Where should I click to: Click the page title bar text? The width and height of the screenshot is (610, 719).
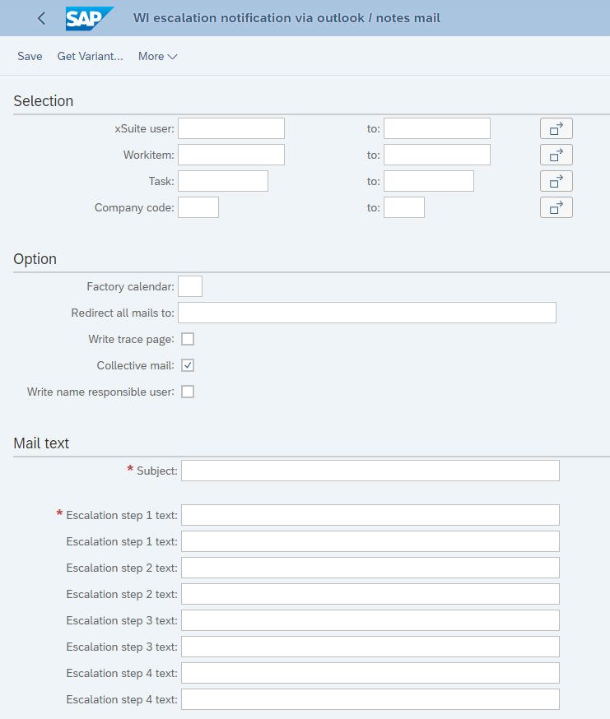pos(286,17)
